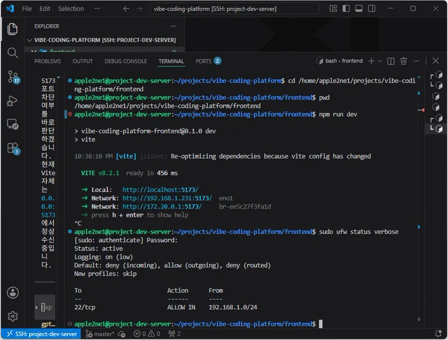Open the Explorer view in activity bar

[x=13, y=29]
